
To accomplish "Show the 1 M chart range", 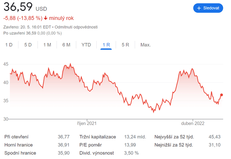I will point(47,45).
